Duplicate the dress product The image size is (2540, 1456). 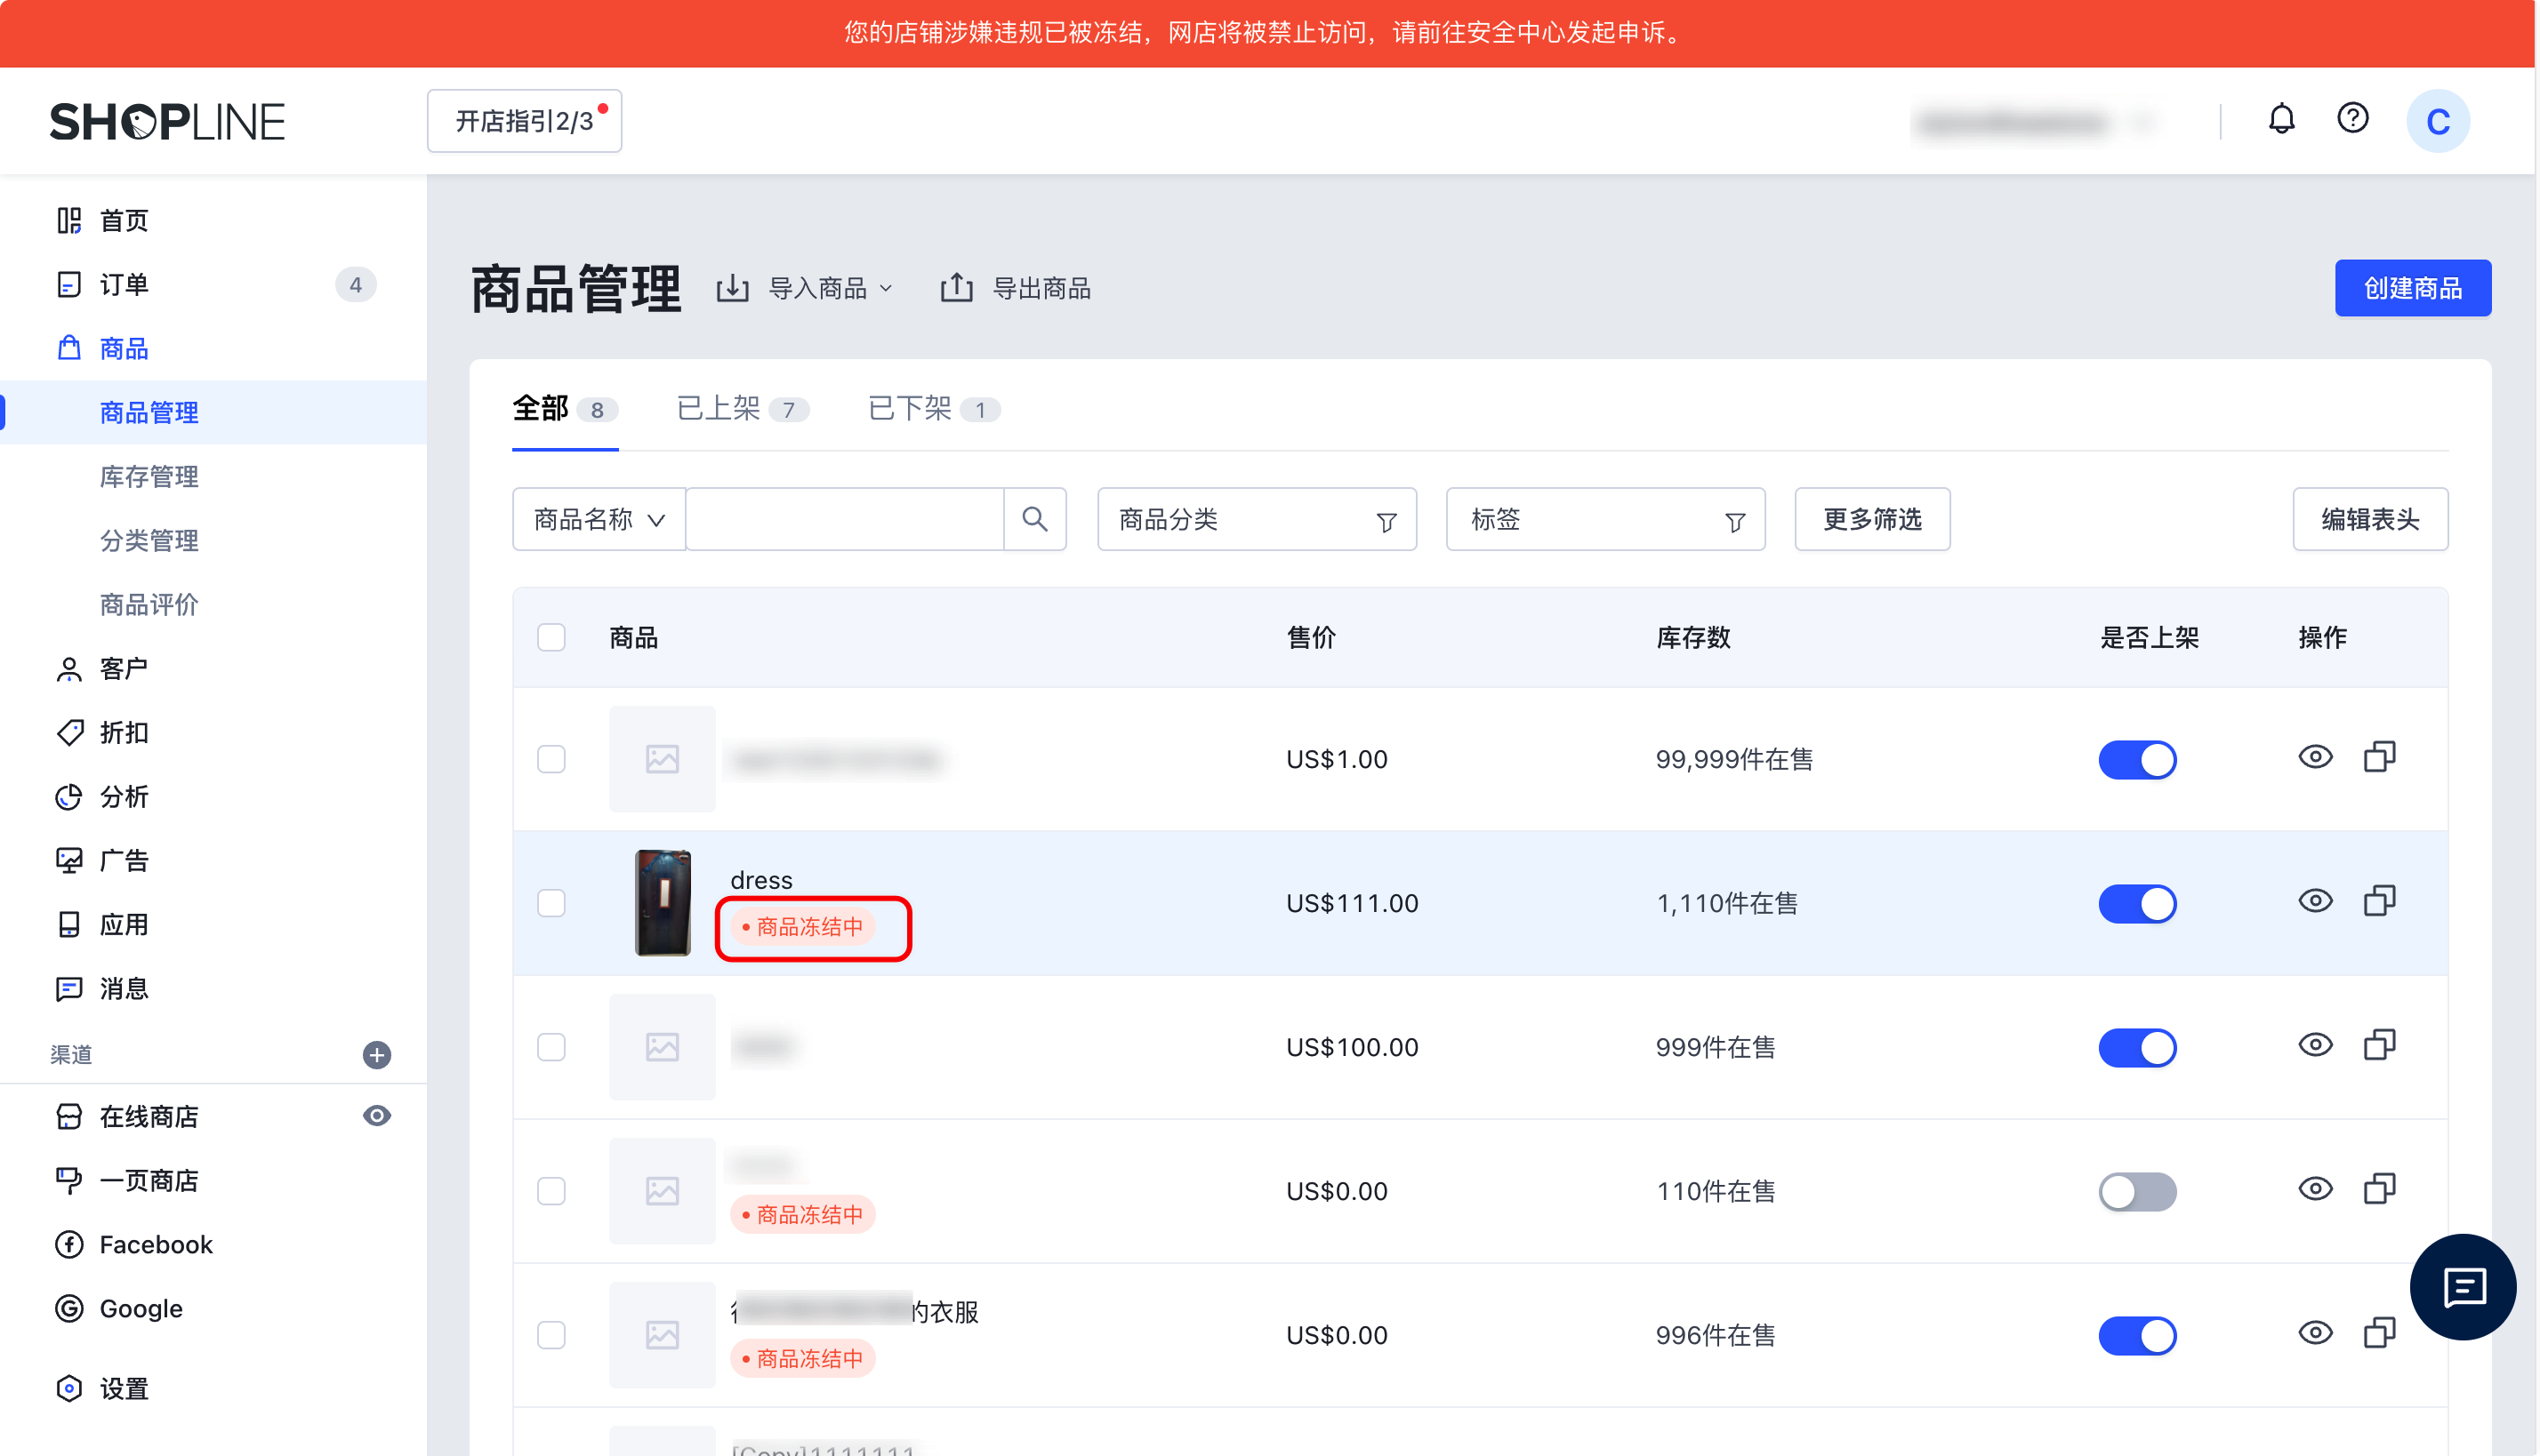point(2379,902)
